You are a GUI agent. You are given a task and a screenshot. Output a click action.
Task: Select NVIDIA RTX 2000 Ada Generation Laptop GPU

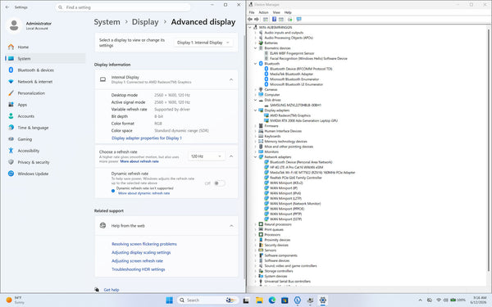point(303,120)
